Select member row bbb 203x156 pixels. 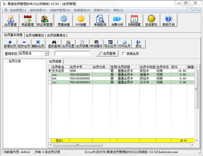(x=121, y=78)
